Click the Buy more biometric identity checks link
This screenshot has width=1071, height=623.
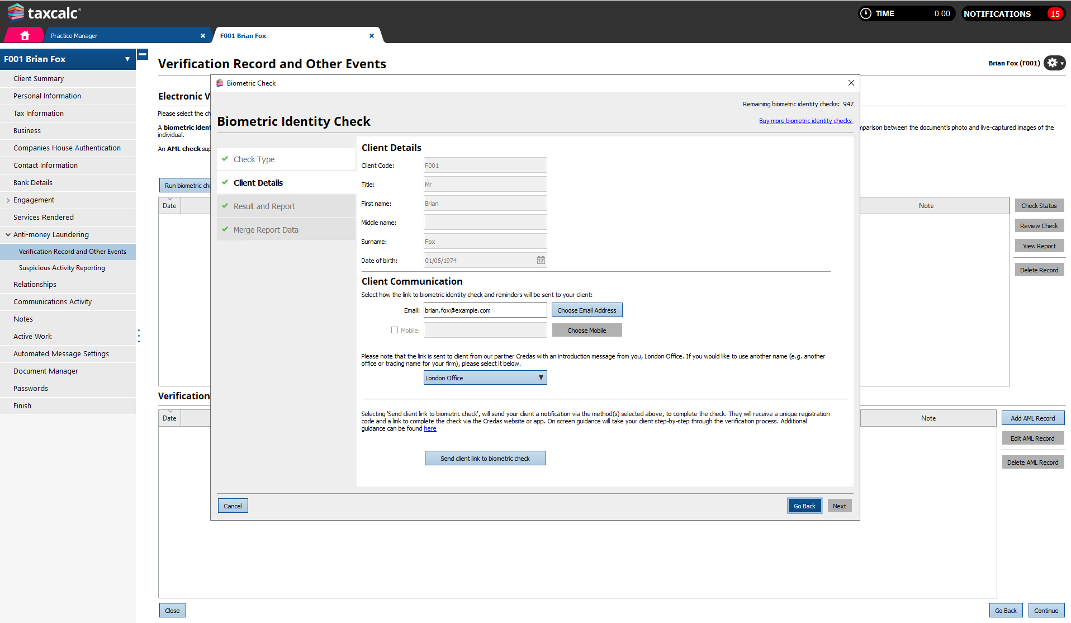[805, 120]
